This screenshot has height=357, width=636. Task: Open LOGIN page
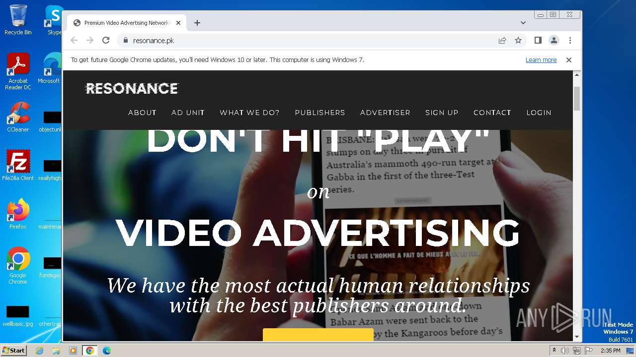pyautogui.click(x=539, y=113)
